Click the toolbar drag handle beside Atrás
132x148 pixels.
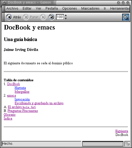tap(3, 17)
